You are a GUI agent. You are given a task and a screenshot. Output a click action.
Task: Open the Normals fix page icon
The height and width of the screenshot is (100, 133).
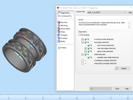coord(58,22)
